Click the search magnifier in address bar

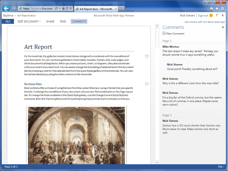(56, 9)
